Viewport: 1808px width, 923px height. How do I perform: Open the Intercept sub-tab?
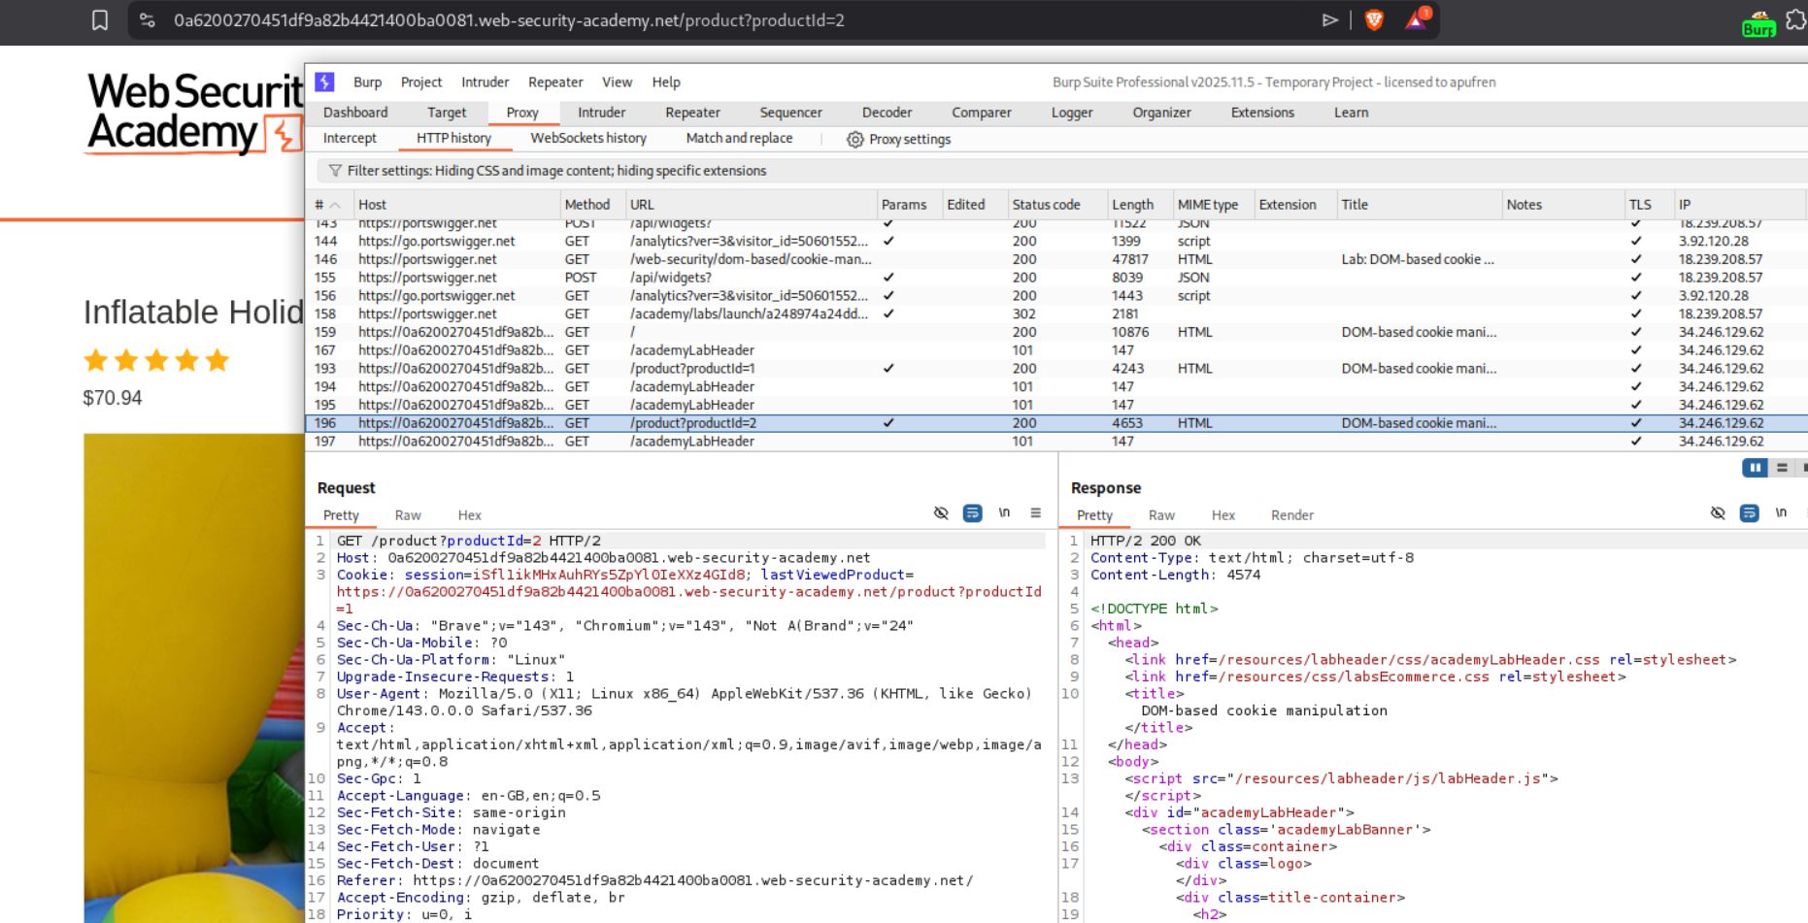pyautogui.click(x=350, y=139)
